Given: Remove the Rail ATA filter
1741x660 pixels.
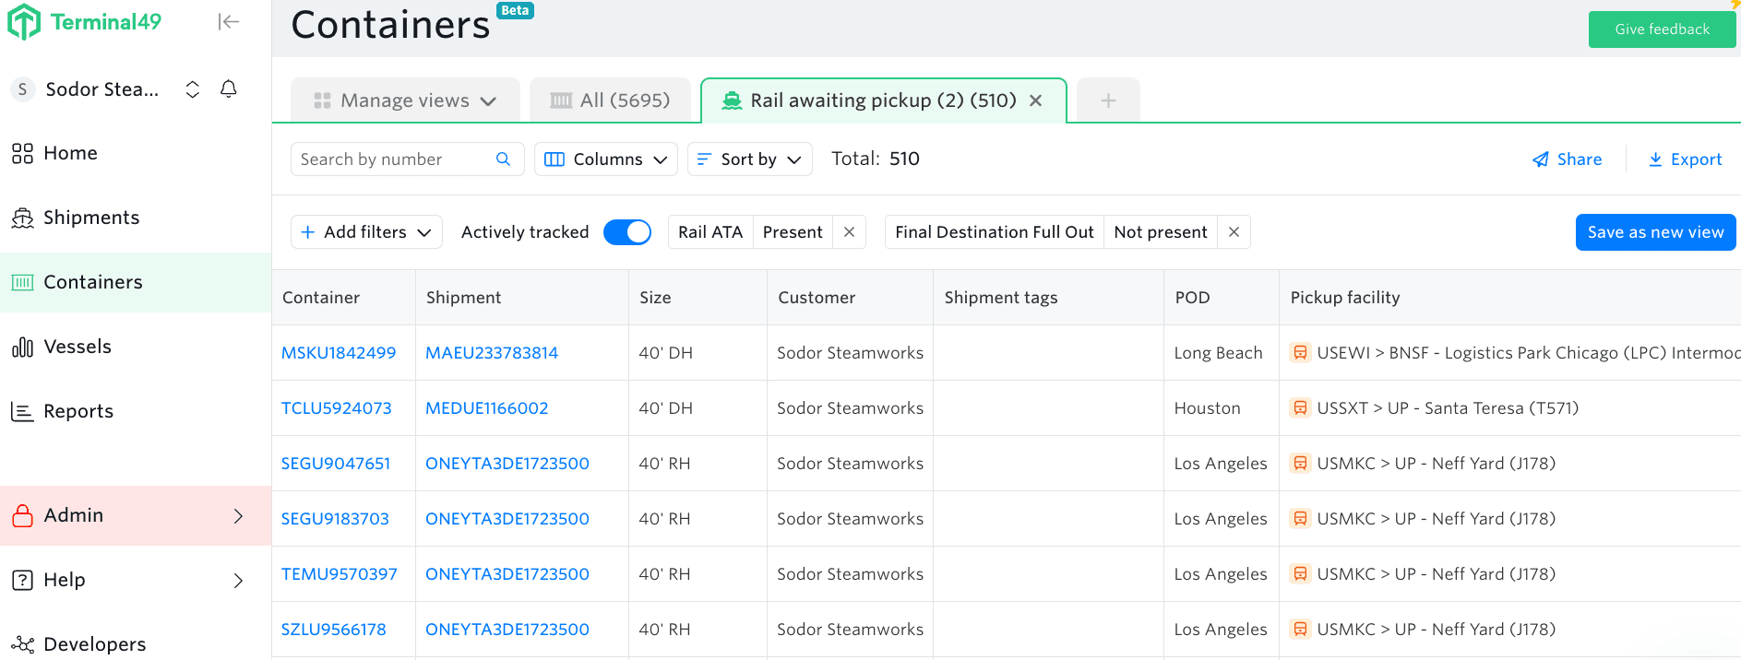Looking at the screenshot, I should (x=849, y=232).
